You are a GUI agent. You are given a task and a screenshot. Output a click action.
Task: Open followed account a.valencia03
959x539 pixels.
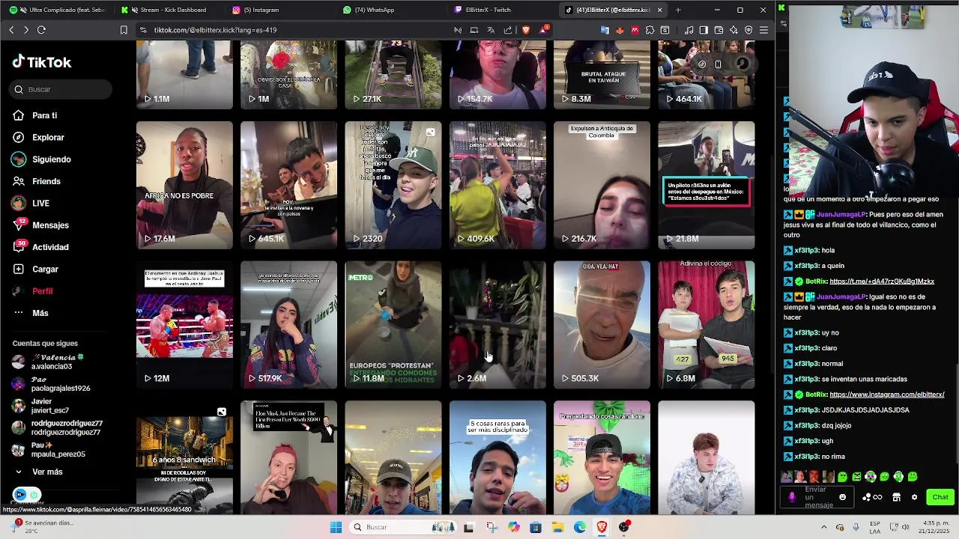[48, 362]
